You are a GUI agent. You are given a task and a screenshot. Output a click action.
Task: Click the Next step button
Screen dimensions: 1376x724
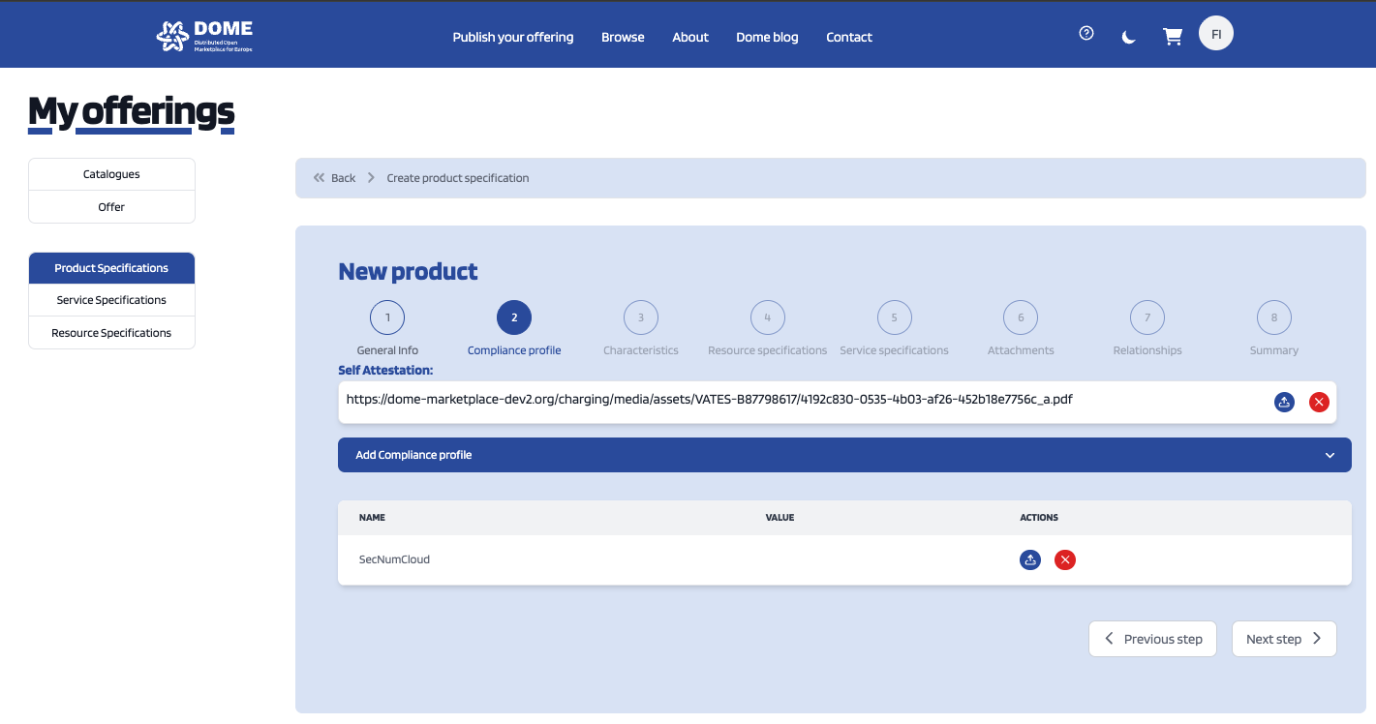point(1283,639)
